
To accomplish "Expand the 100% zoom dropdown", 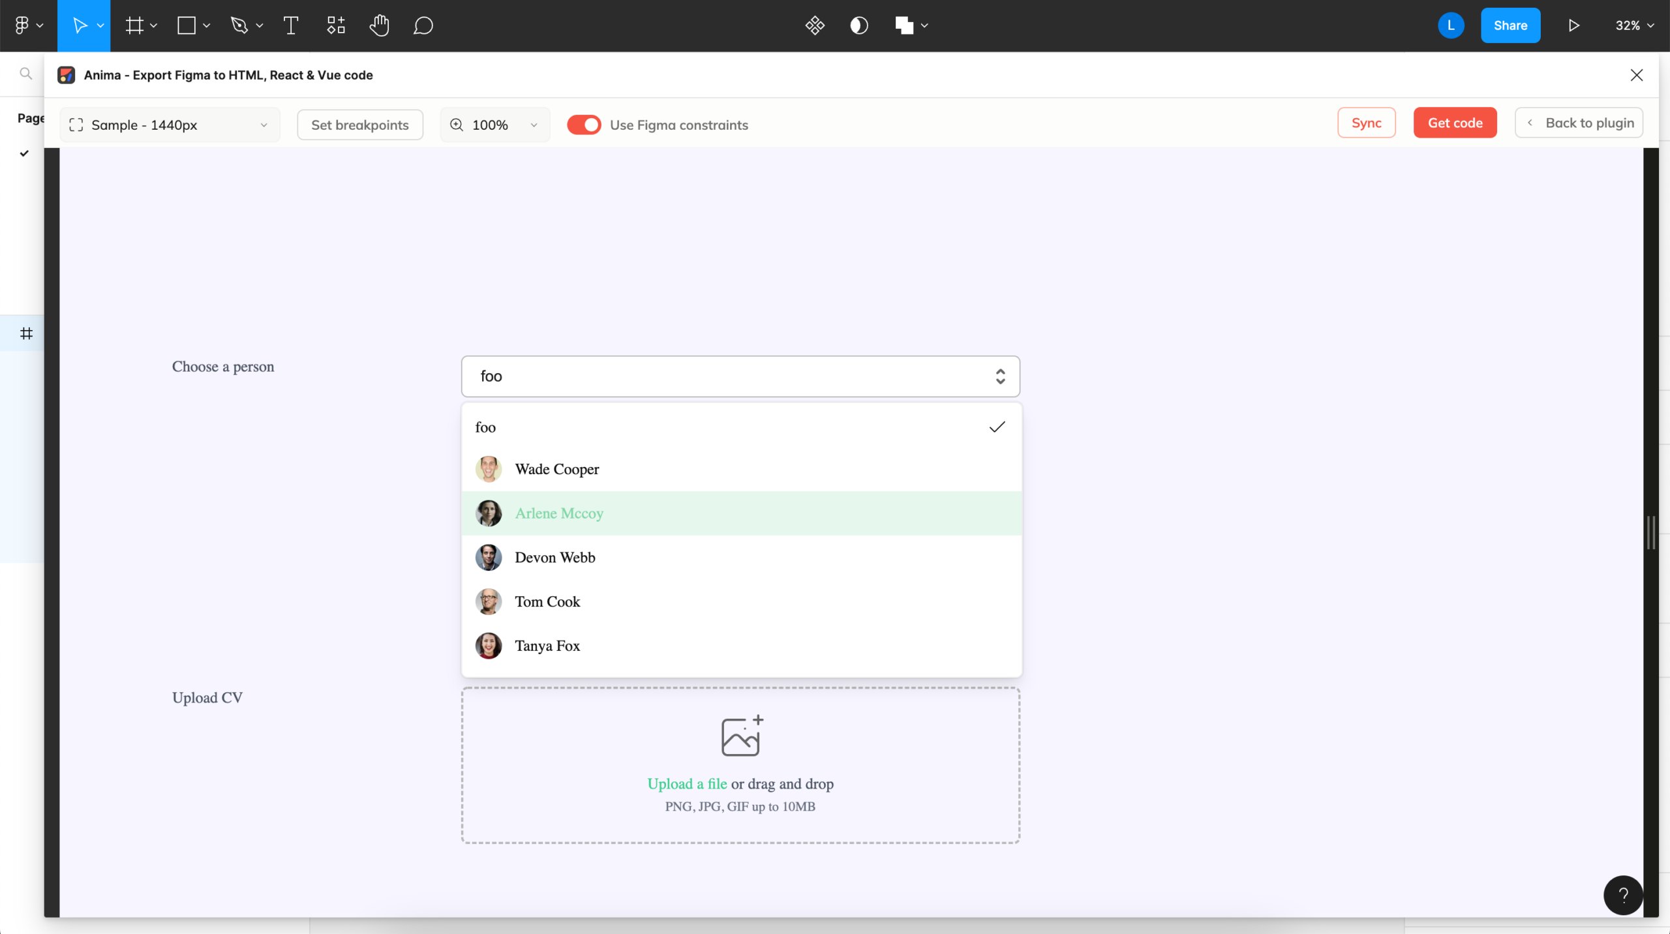I will tap(495, 125).
